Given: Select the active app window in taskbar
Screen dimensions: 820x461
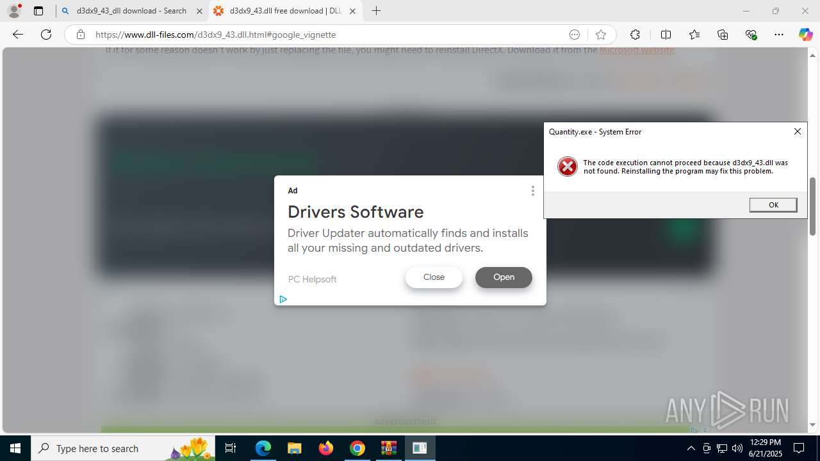Looking at the screenshot, I should pos(420,448).
